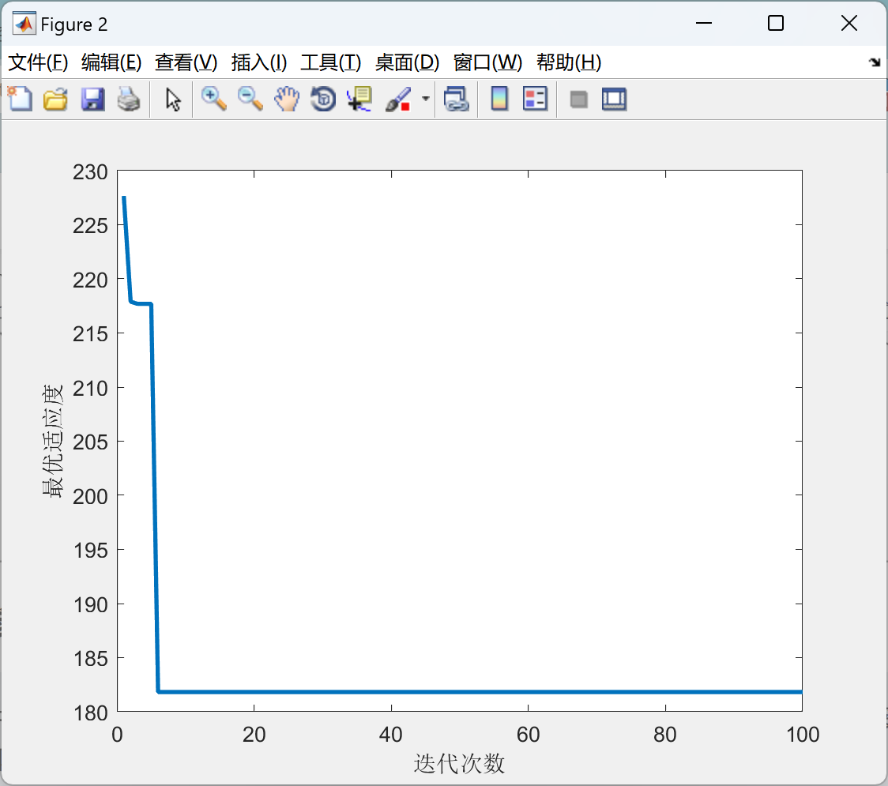Maximize the Figure 2 window
888x786 pixels.
[776, 23]
